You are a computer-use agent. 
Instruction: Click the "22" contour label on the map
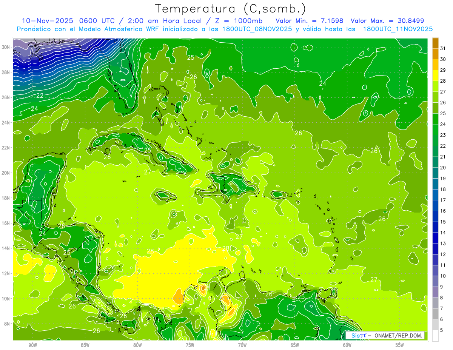(40, 96)
